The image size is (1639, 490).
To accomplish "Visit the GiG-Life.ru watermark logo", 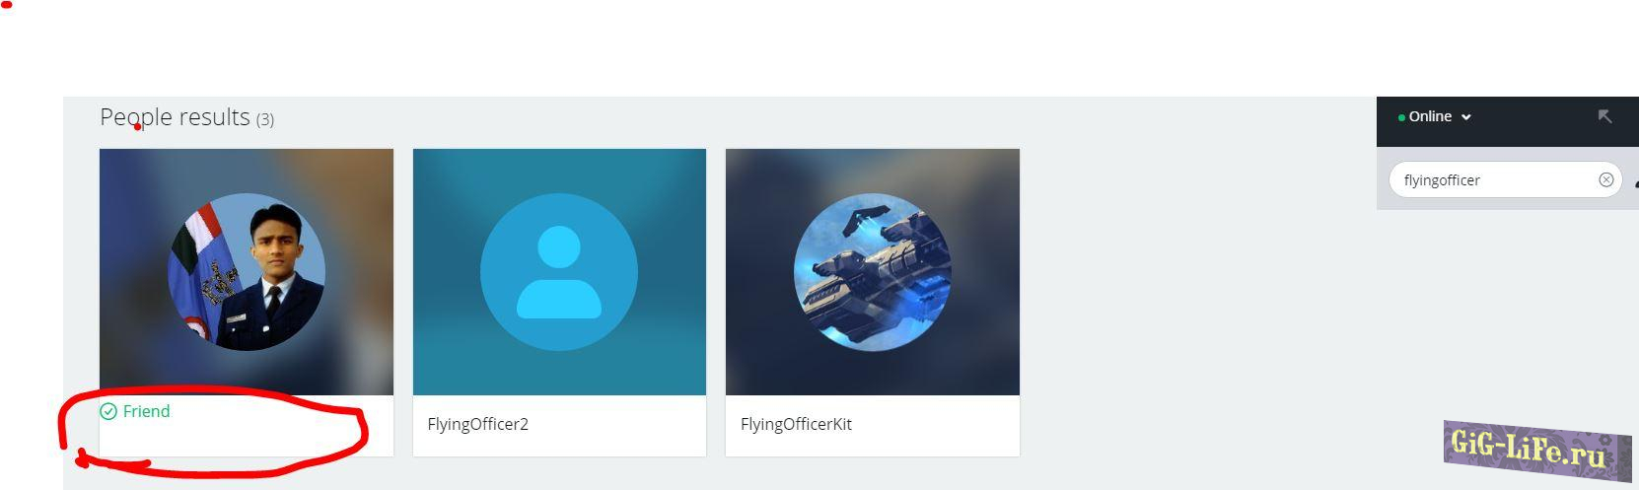I will pos(1536,451).
